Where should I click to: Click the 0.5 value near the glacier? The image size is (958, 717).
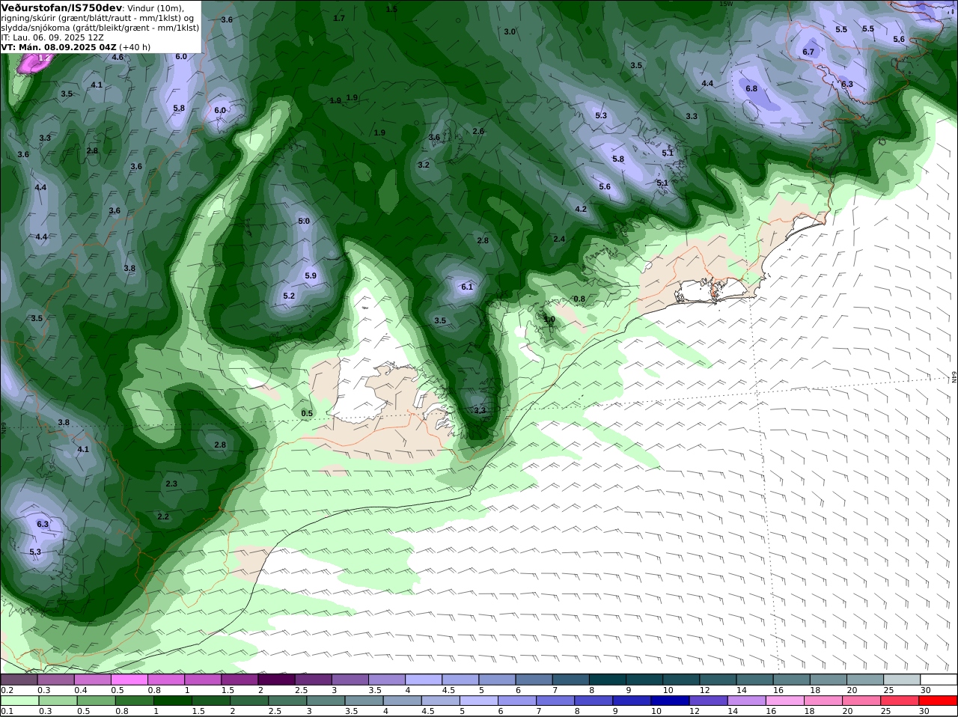point(307,413)
